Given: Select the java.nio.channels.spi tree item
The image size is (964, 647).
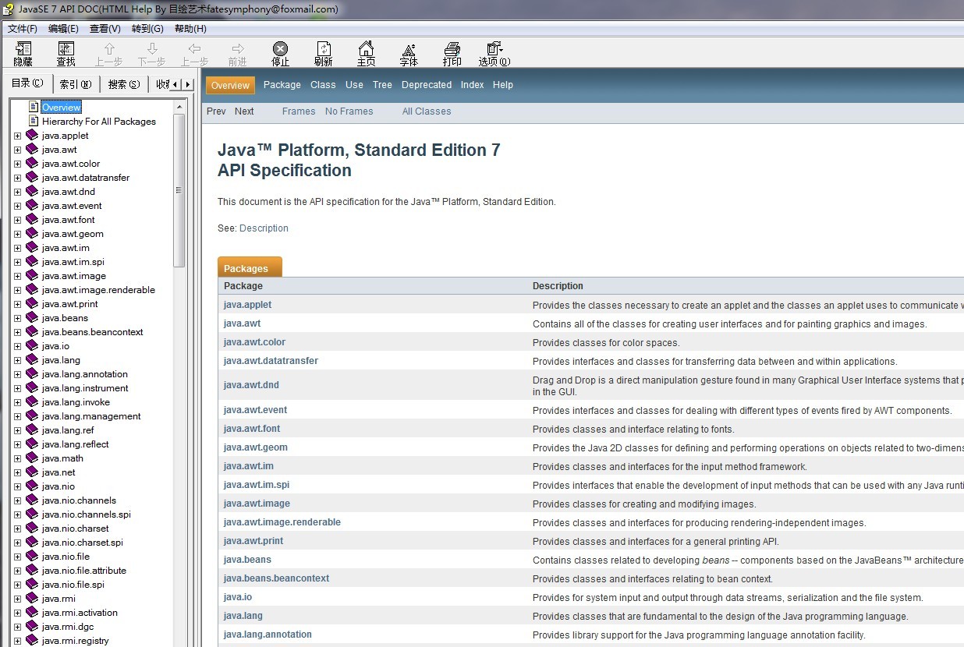Looking at the screenshot, I should [87, 514].
